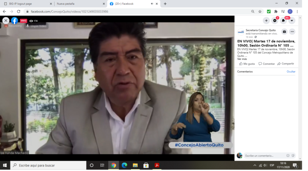Click the plus Create button

tap(266, 20)
